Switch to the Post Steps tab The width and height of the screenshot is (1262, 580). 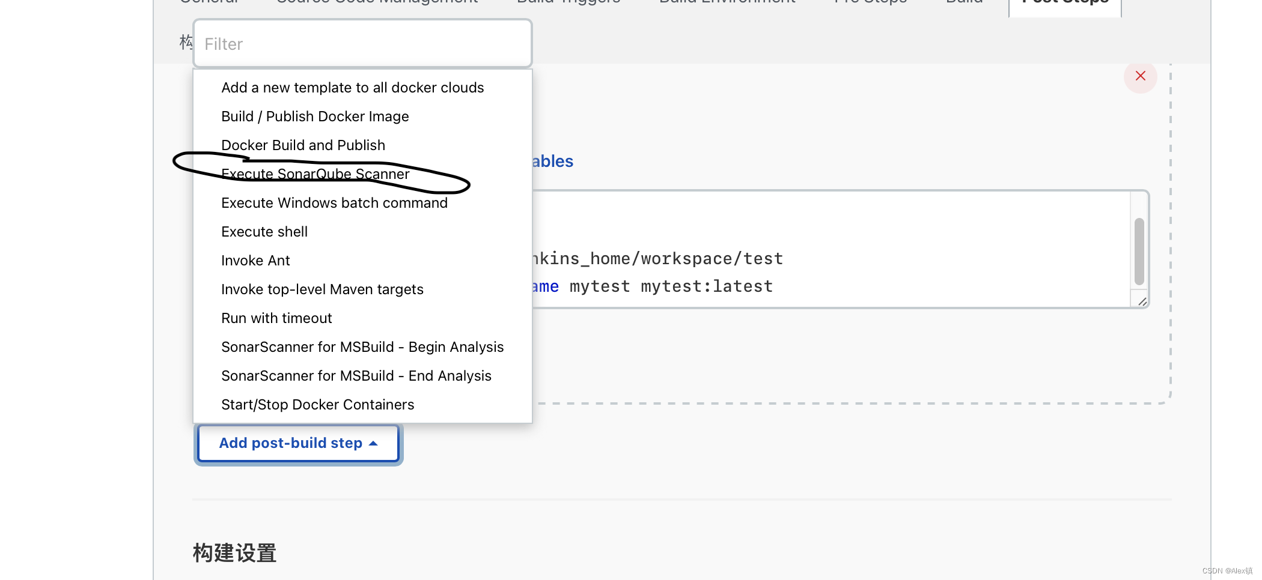[x=1065, y=5]
